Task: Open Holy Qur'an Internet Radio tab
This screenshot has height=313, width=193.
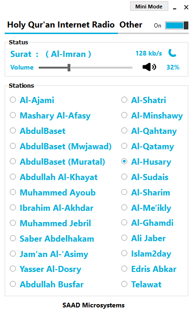Action: pos(61,25)
